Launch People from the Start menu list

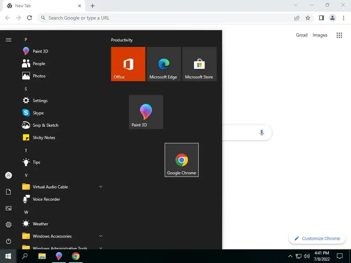(x=62, y=63)
